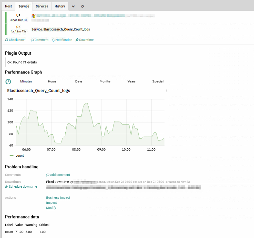Viewport: 254px width, 238px height.
Task: Click the Downtimes label
Action: pos(13,182)
